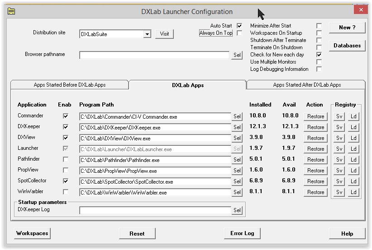Enable the WinWarbler application checkbox
Image resolution: width=372 pixels, height=250 pixels.
(x=66, y=192)
